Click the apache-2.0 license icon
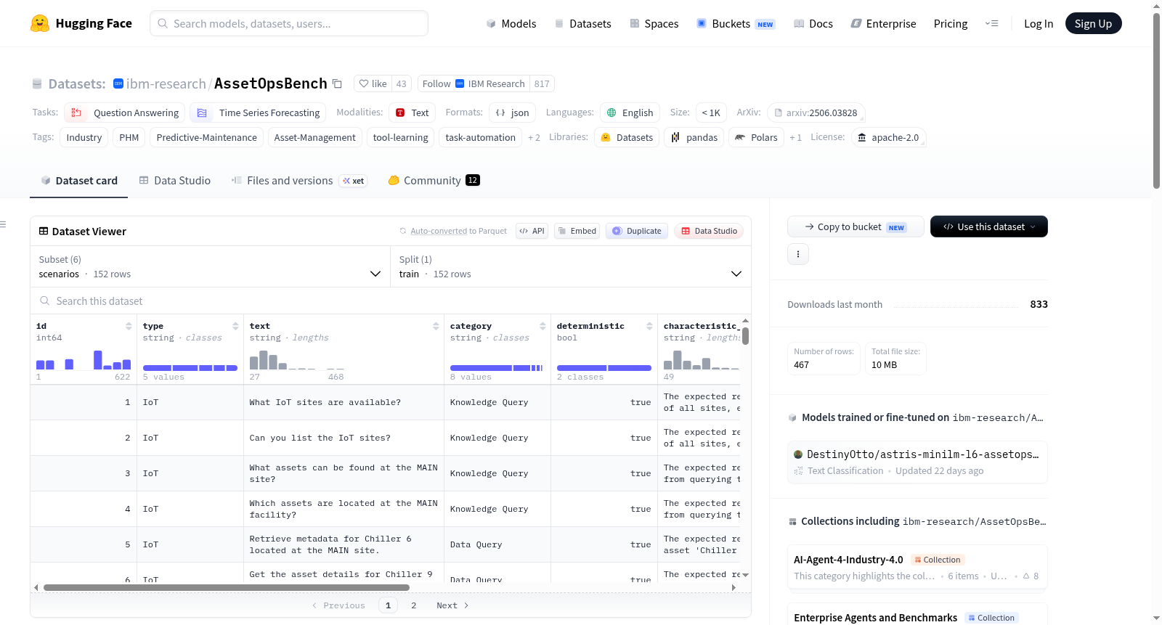Viewport: 1162px width, 625px height. coord(862,137)
